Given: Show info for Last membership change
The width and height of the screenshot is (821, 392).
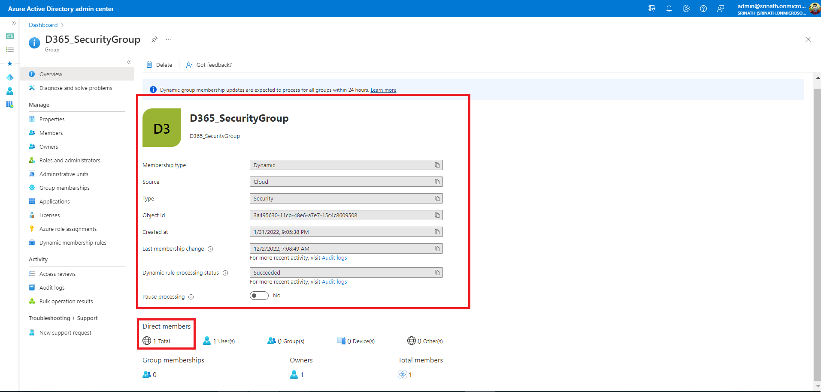Looking at the screenshot, I should [210, 249].
